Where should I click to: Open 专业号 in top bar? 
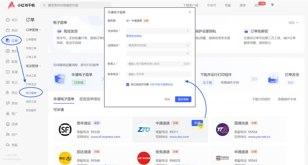(x=211, y=5)
